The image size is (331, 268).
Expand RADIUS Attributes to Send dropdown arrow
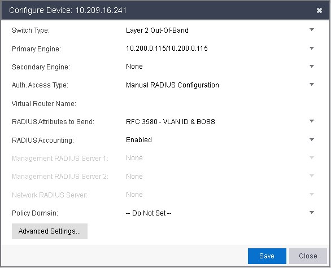[312, 121]
